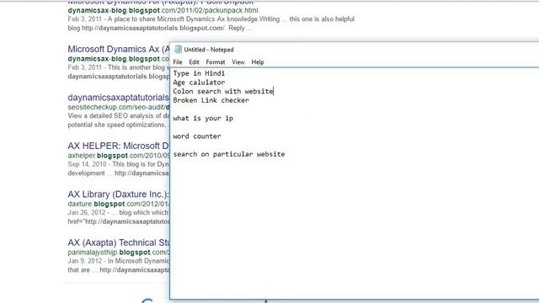The height and width of the screenshot is (303, 539).
Task: Click the 'Broken Link checker' line
Action: pos(211,100)
